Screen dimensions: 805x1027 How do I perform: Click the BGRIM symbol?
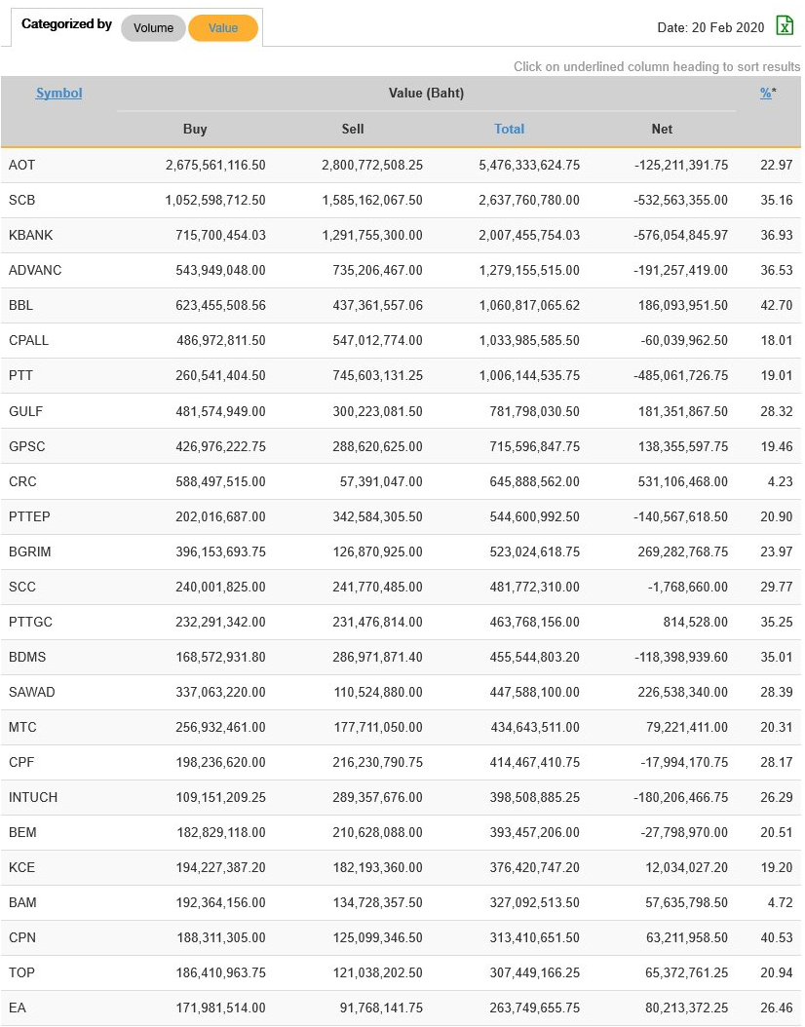pyautogui.click(x=29, y=552)
